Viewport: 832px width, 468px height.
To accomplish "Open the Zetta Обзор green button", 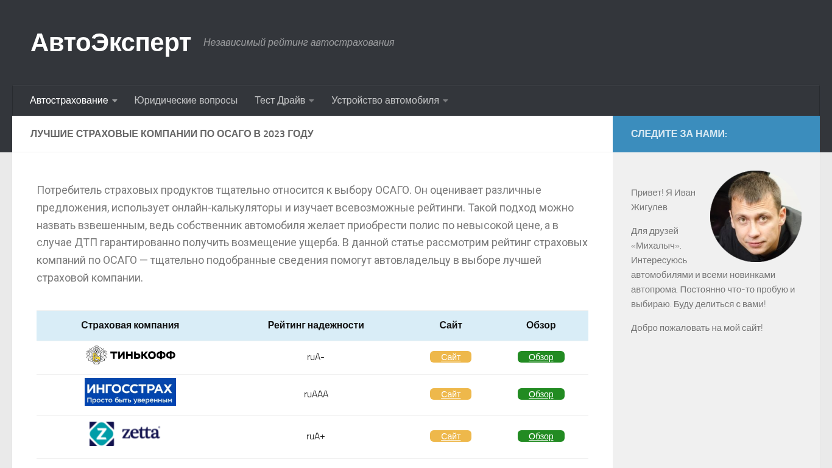I will (x=541, y=436).
